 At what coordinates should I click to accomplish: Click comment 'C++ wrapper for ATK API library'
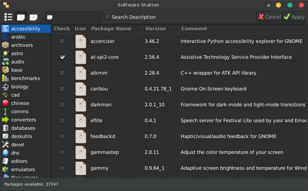219,73
